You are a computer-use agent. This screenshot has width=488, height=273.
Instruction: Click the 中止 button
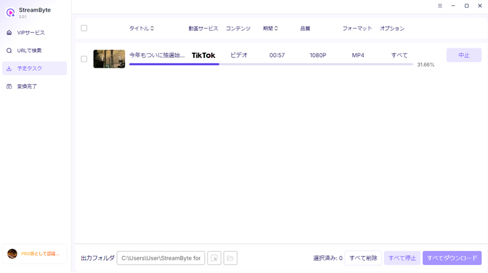tap(464, 55)
